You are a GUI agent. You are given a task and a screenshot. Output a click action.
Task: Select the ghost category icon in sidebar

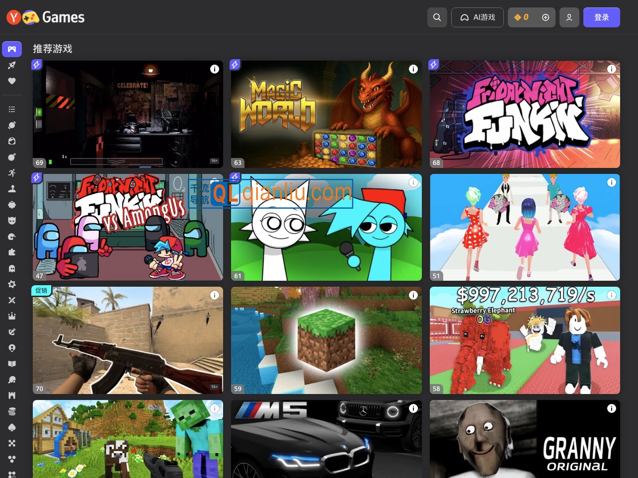[x=12, y=268]
